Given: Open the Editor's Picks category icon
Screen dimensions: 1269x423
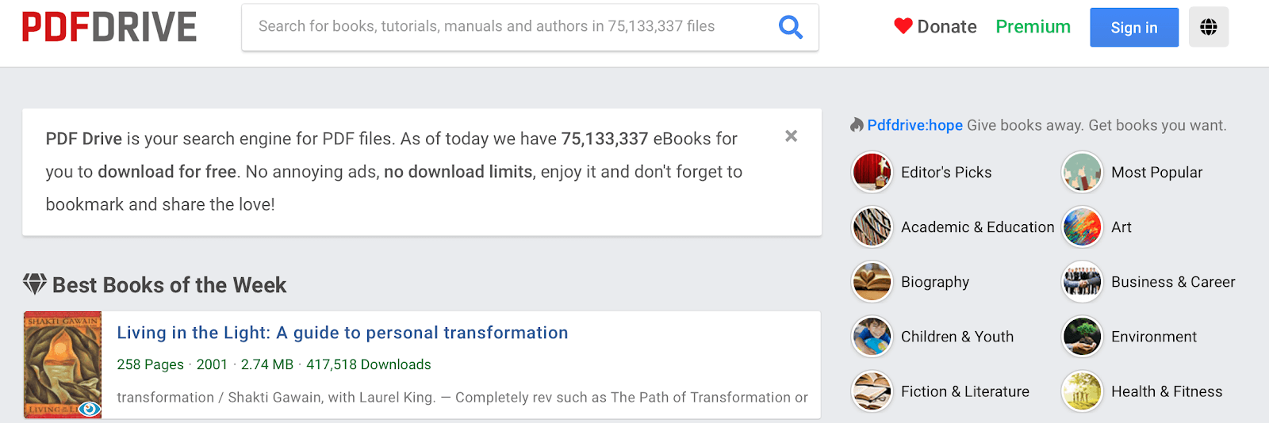Looking at the screenshot, I should 872,172.
